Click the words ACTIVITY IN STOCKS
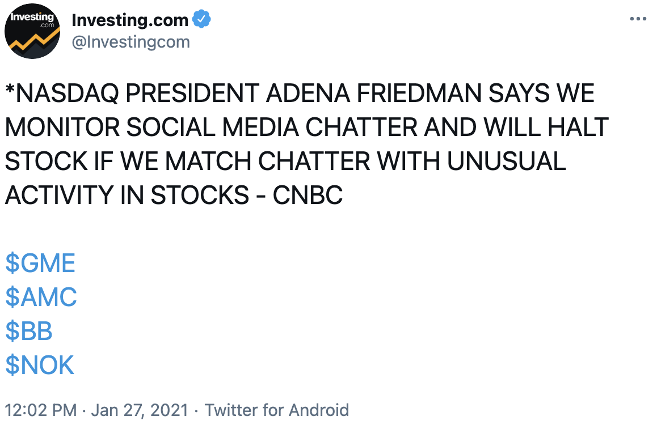 127,196
